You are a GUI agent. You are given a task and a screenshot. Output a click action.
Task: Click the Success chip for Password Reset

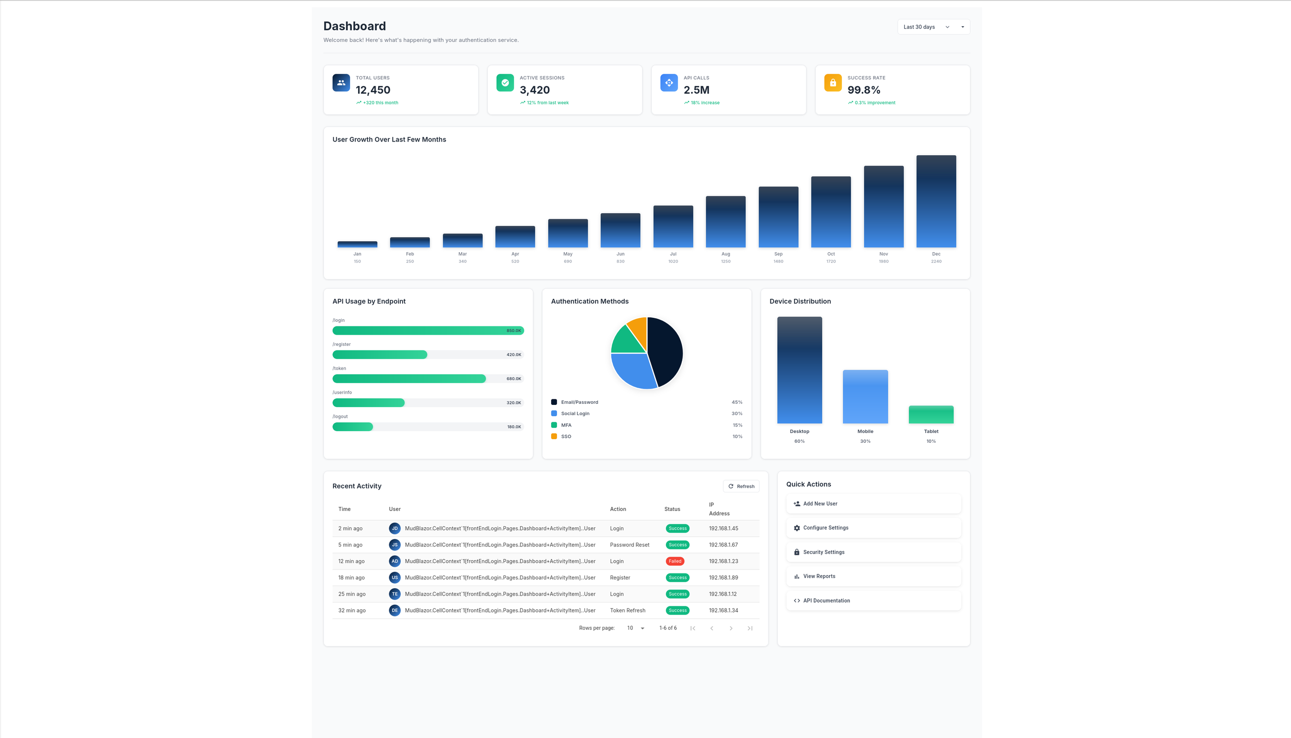[x=677, y=545]
